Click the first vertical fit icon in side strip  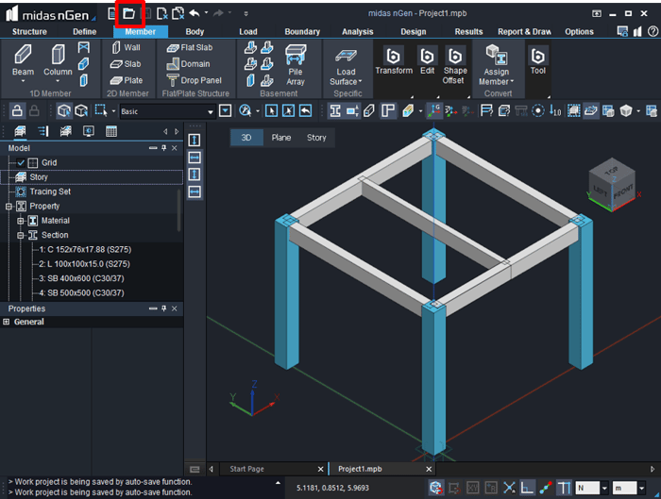pyautogui.click(x=195, y=140)
